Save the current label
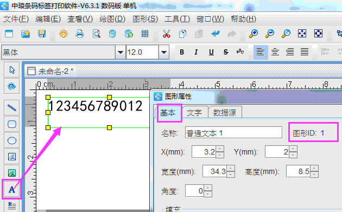 pyautogui.click(x=42, y=34)
